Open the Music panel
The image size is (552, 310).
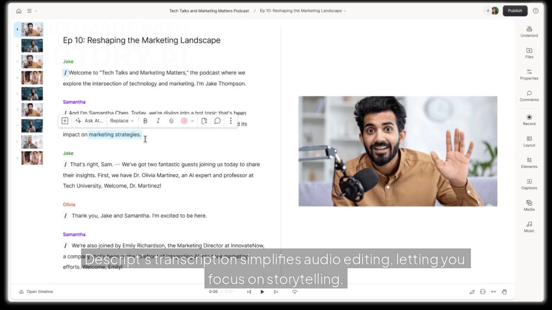[529, 227]
